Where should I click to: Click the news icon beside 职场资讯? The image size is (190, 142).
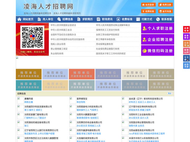(98, 19)
